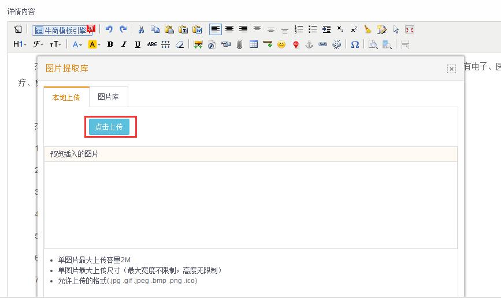501x298 pixels.
Task: Insert an anchor
Action: (x=309, y=44)
